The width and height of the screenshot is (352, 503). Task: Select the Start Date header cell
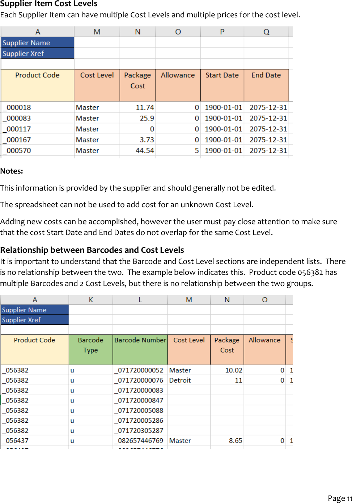pyautogui.click(x=222, y=75)
